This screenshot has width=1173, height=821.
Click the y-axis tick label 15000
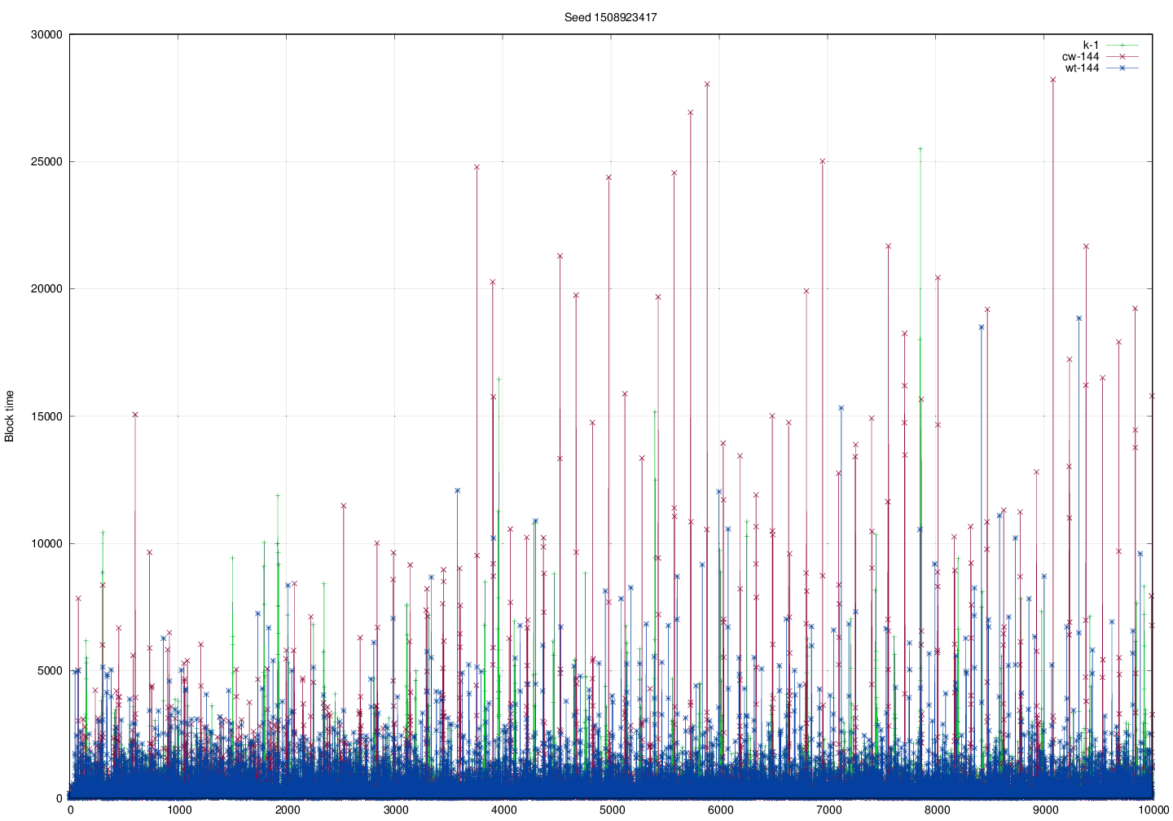tap(46, 416)
